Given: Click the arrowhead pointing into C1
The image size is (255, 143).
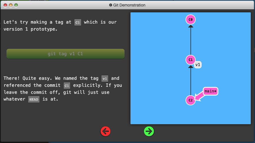Looking at the screenshot, I should coord(190,66).
